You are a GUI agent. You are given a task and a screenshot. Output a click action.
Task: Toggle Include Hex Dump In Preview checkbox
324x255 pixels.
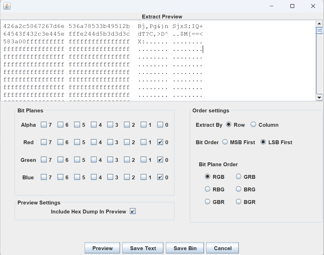coord(133,211)
